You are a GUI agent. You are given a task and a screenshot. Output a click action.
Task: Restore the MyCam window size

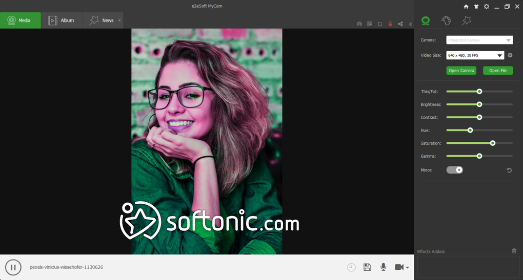[x=507, y=7]
